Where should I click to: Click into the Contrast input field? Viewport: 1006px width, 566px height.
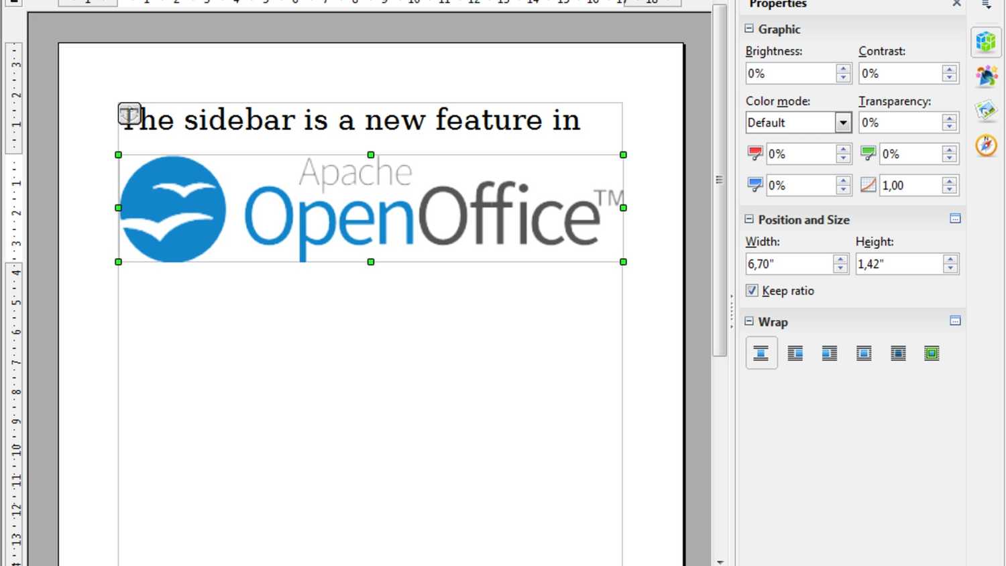click(x=901, y=74)
